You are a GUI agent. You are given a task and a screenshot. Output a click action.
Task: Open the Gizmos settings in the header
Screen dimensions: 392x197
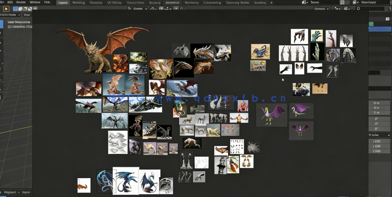pos(340,9)
